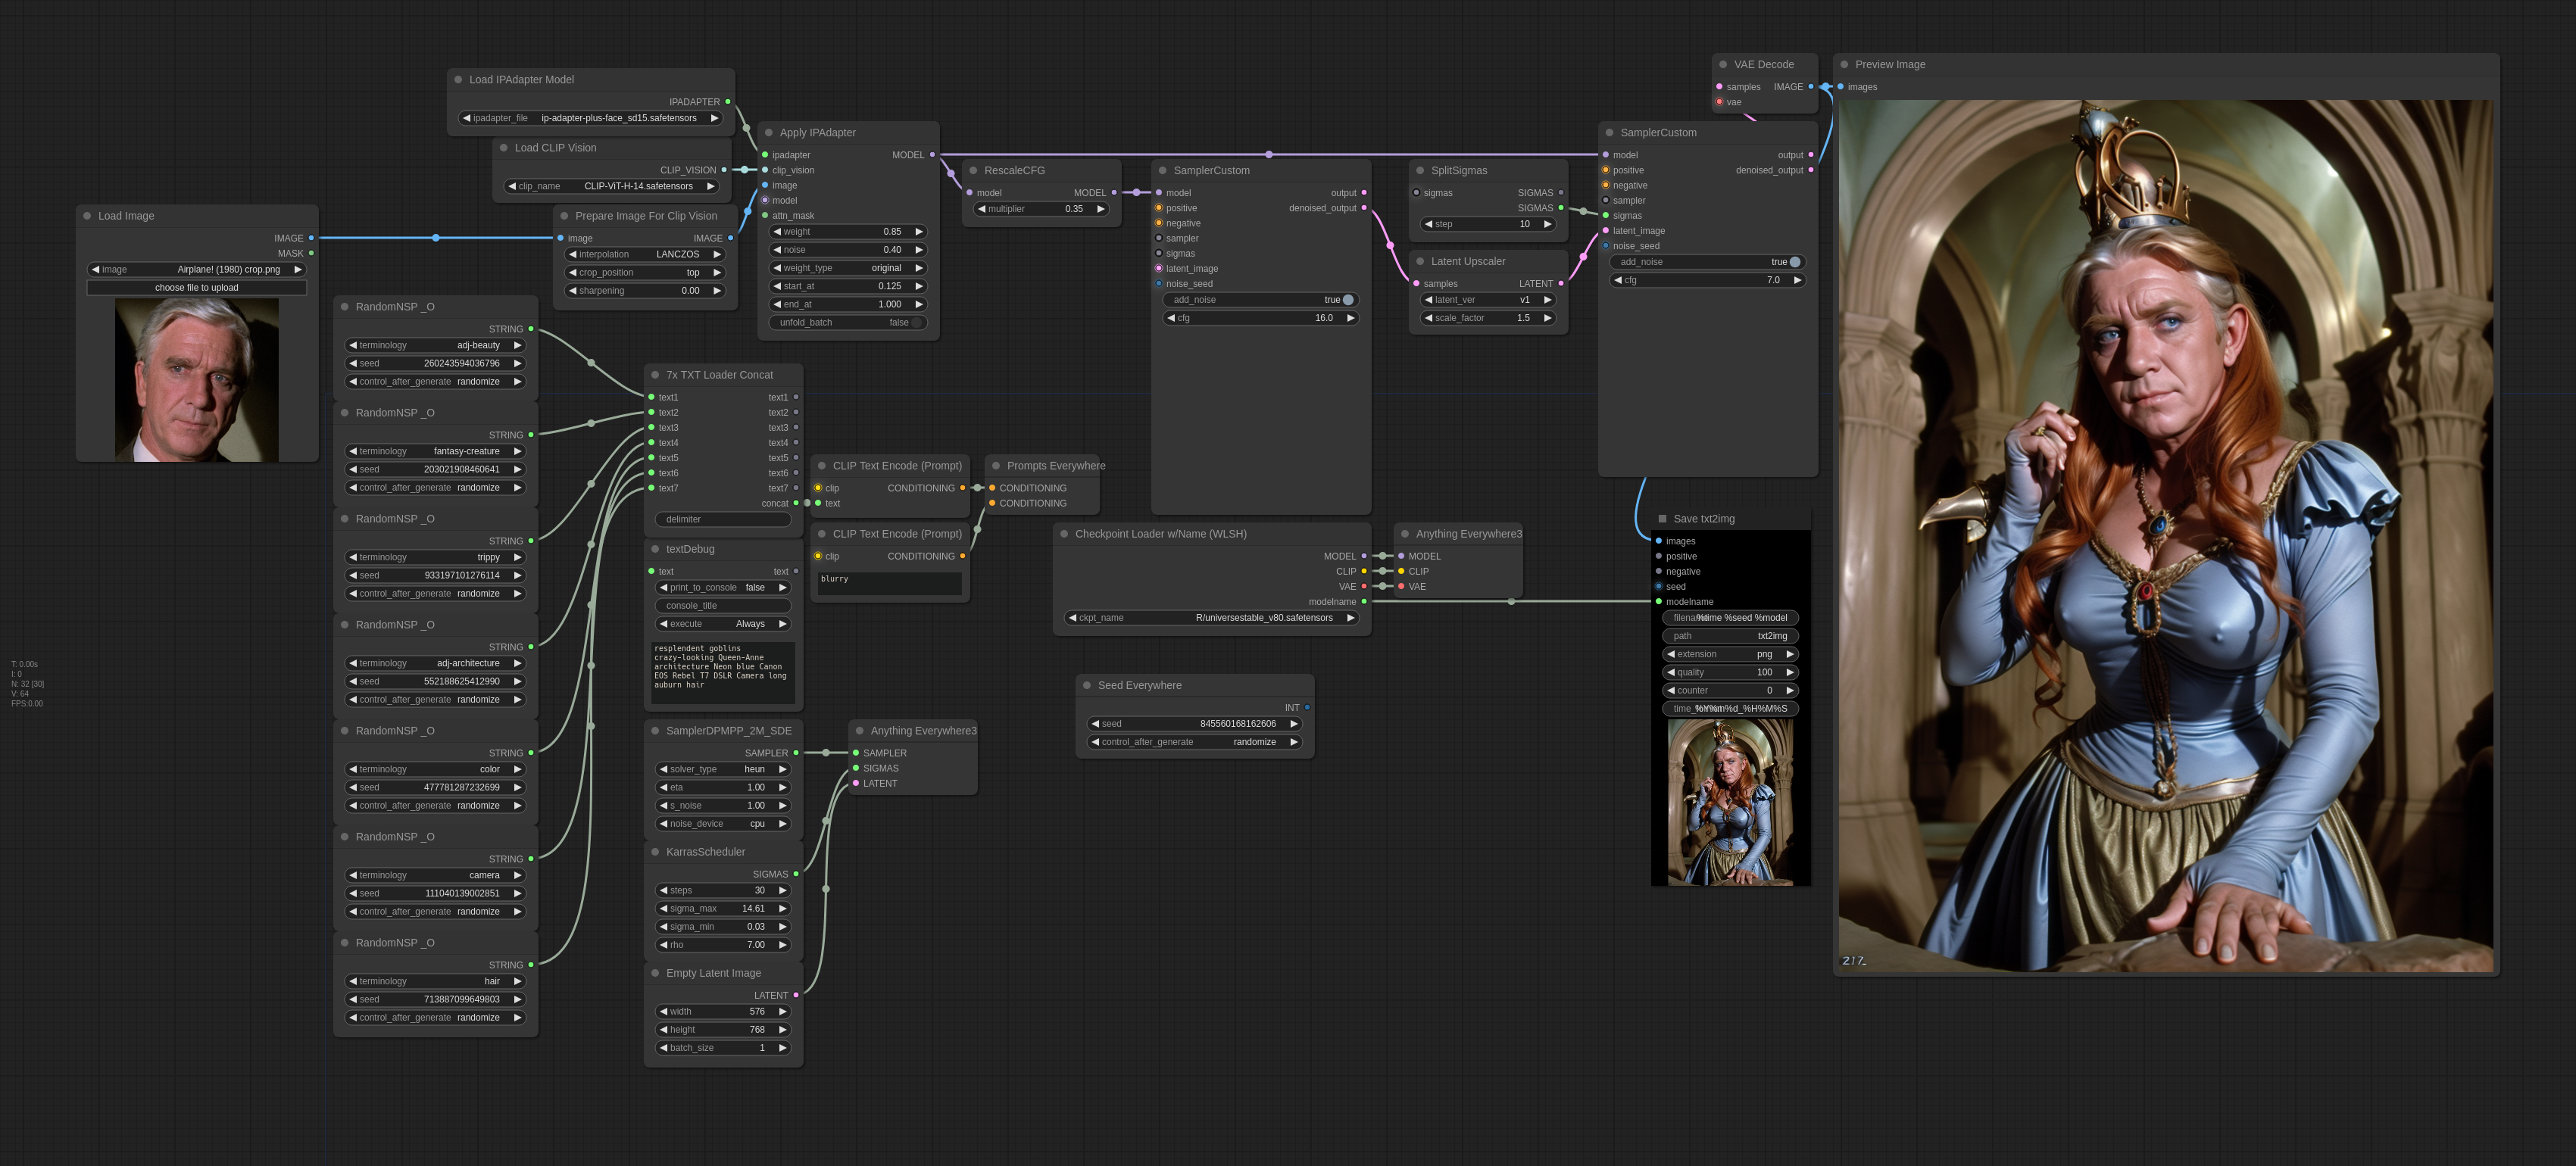Click the path txt2img field in Save node

(1730, 636)
